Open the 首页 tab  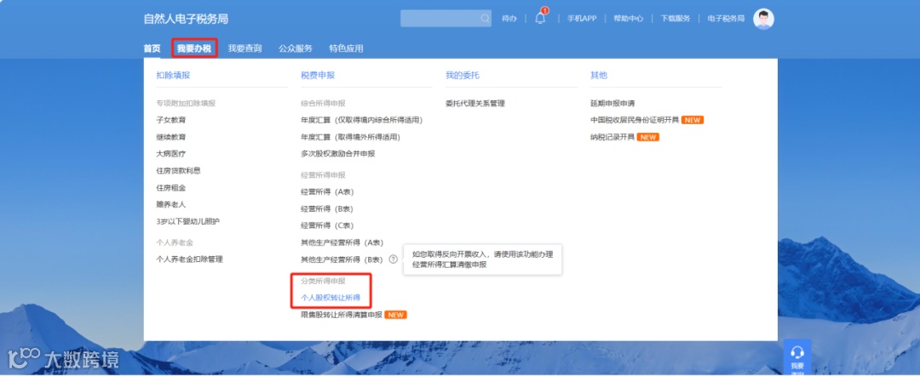[x=152, y=48]
